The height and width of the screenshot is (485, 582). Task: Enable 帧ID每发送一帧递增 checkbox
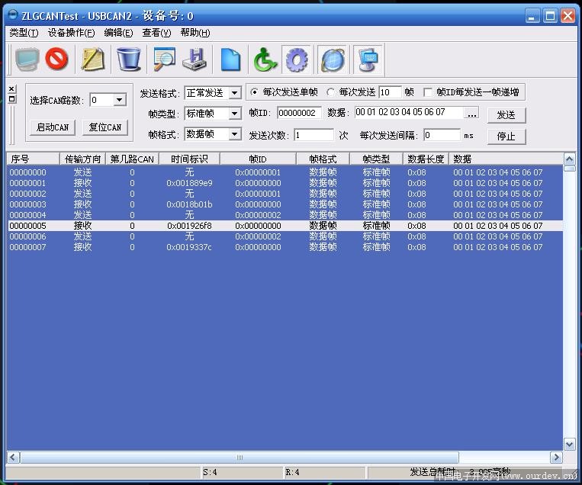coord(428,92)
